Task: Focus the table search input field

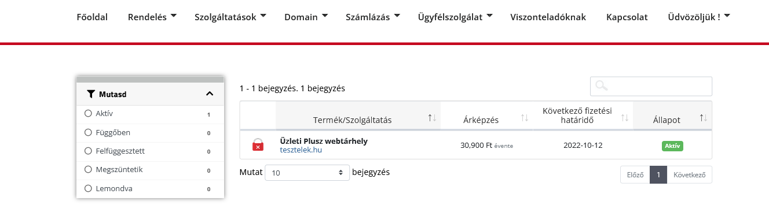Action: pos(651,86)
